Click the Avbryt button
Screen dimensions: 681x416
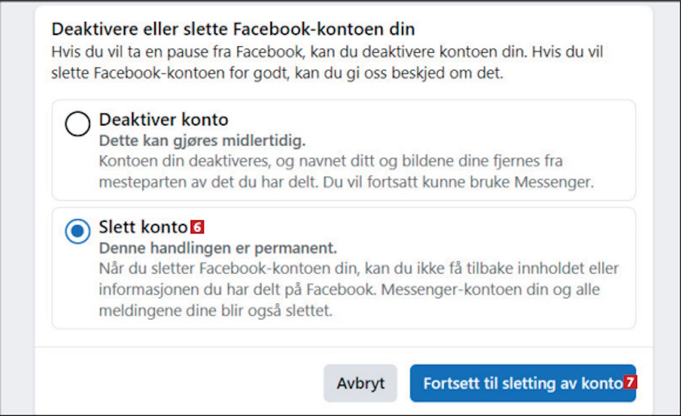pos(360,383)
